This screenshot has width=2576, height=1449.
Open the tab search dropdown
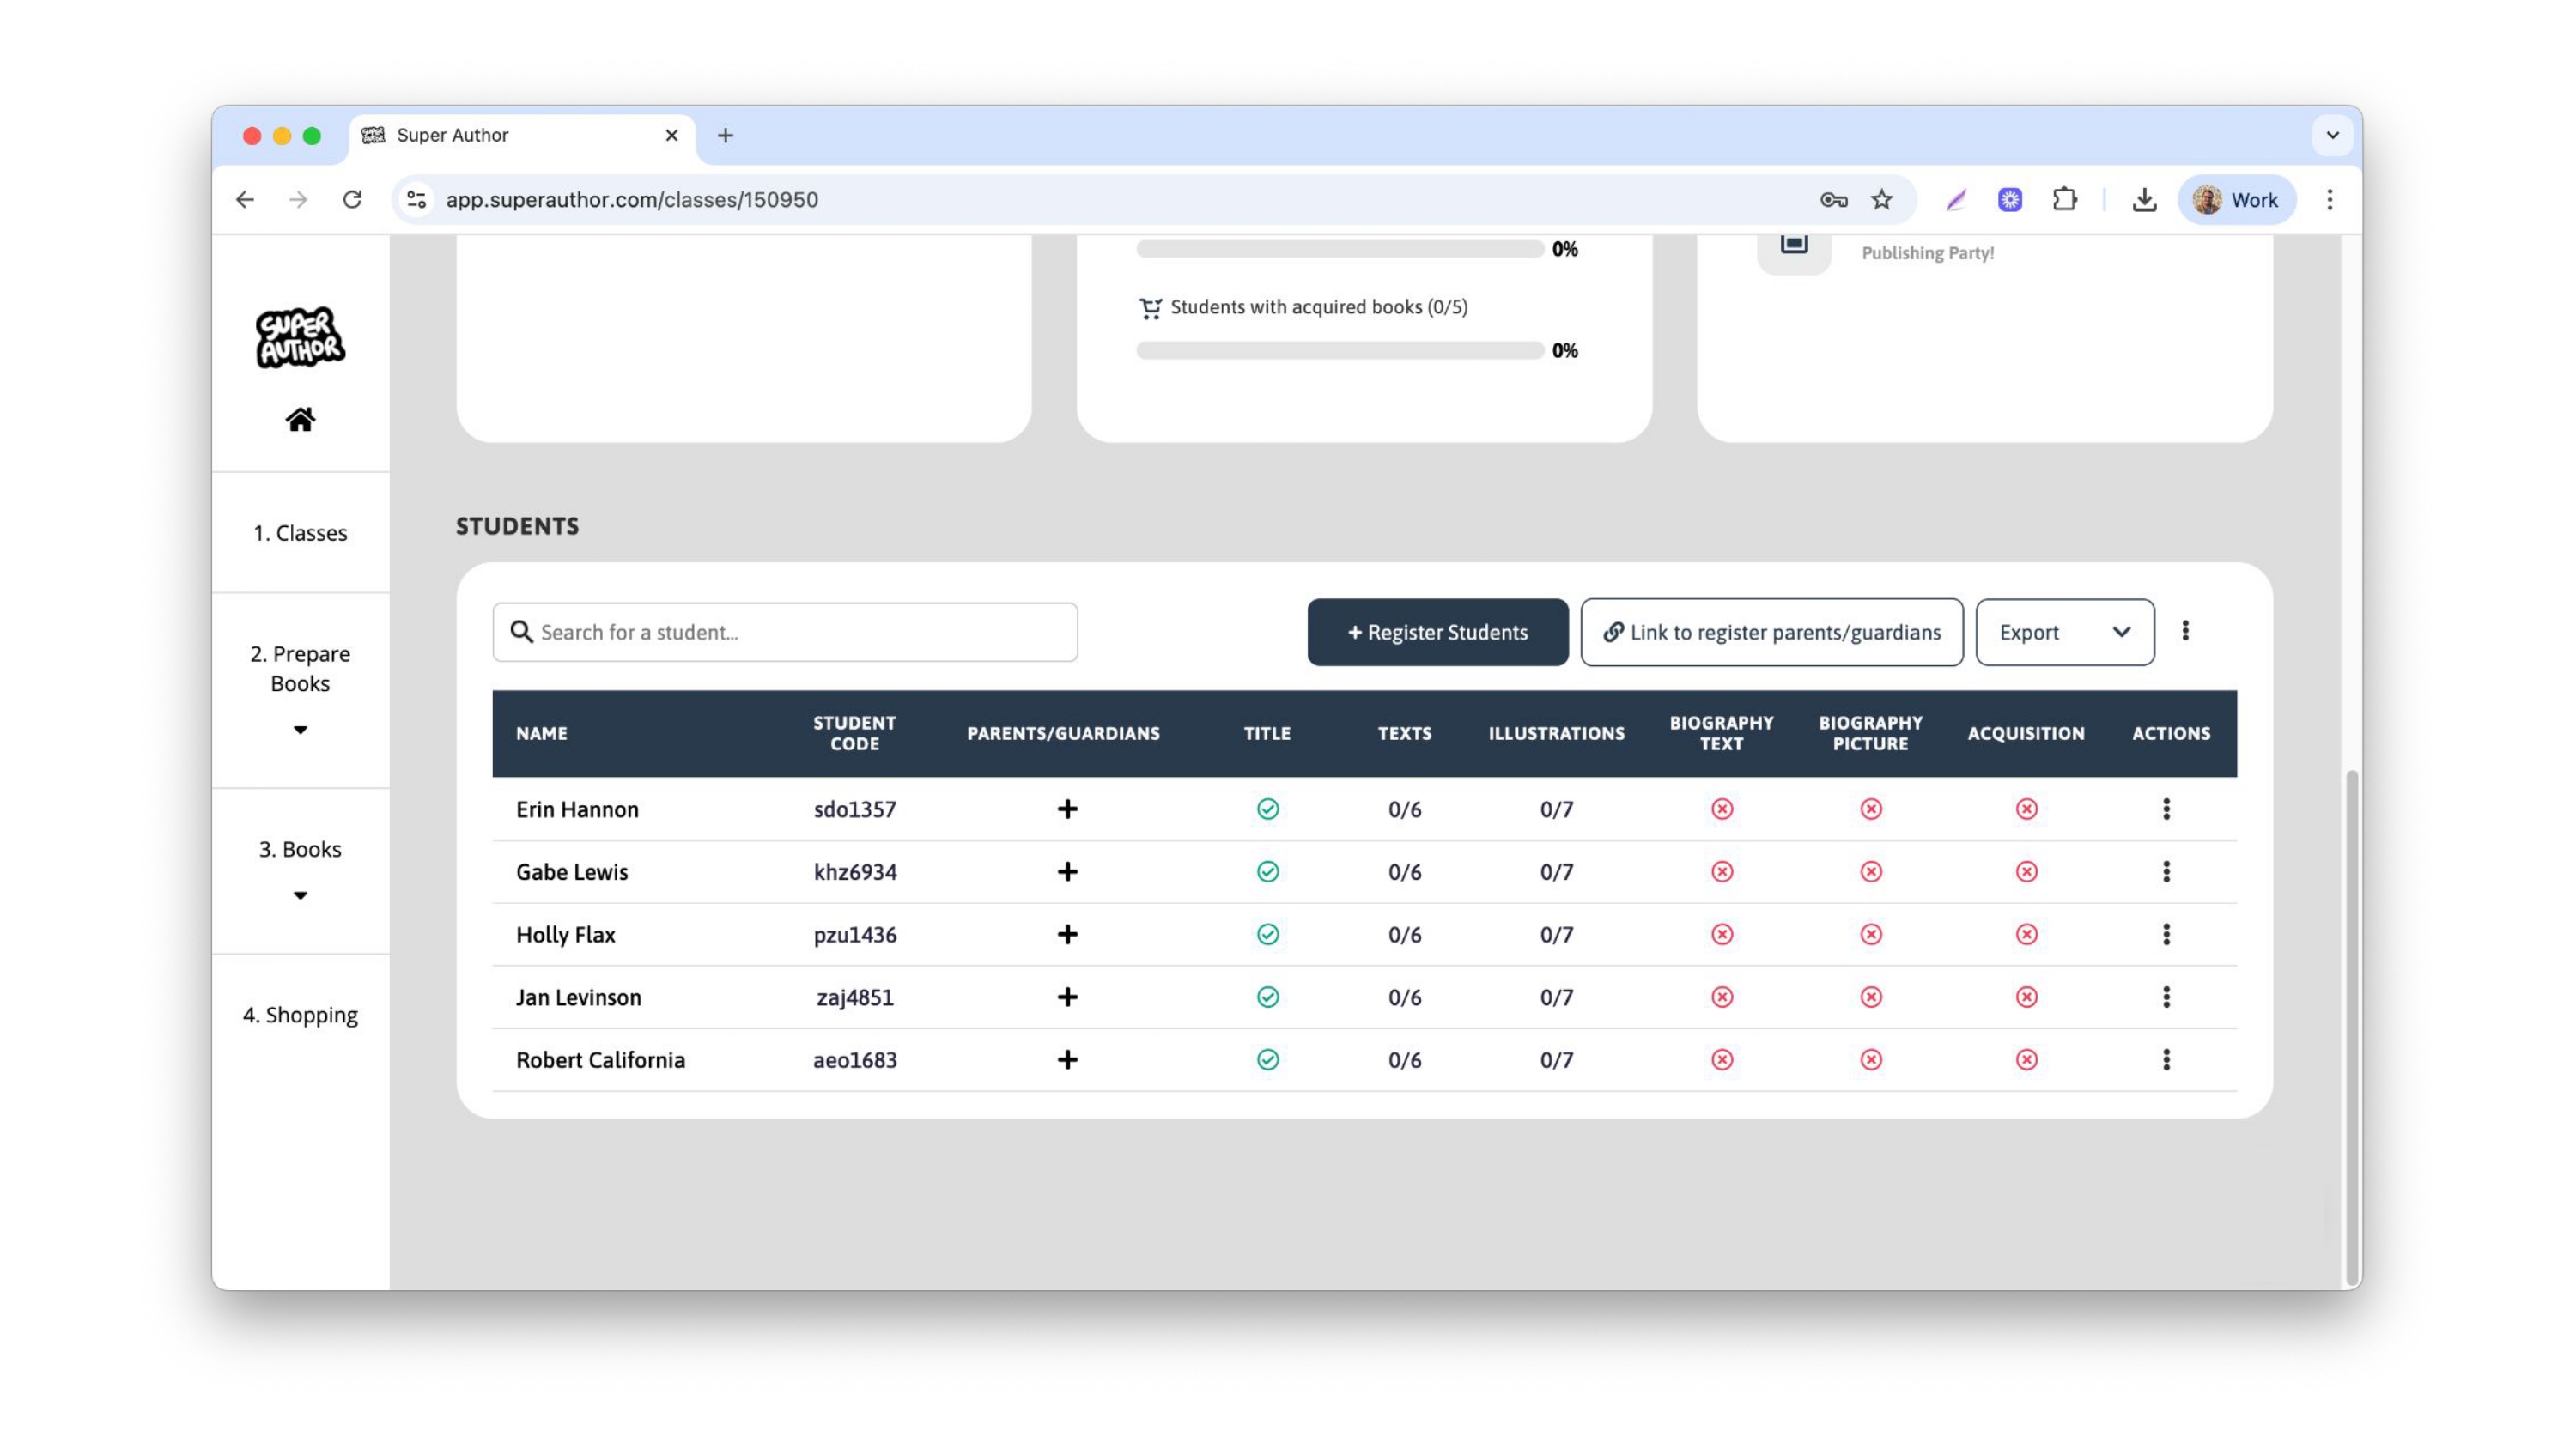click(2332, 135)
